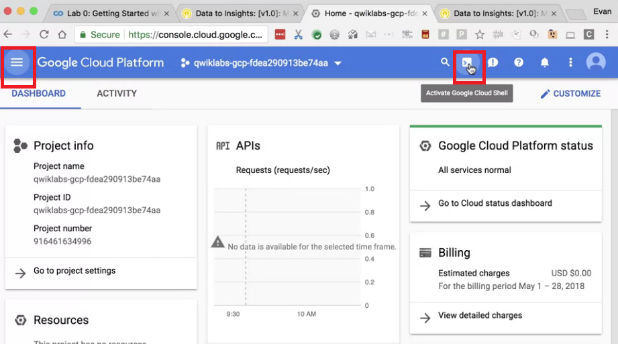Click the Requests (requests/sec) chart label
618x344 pixels.
pos(283,170)
